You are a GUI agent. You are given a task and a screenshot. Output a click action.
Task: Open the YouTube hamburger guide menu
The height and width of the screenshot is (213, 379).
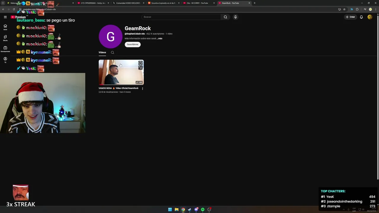click(5, 17)
